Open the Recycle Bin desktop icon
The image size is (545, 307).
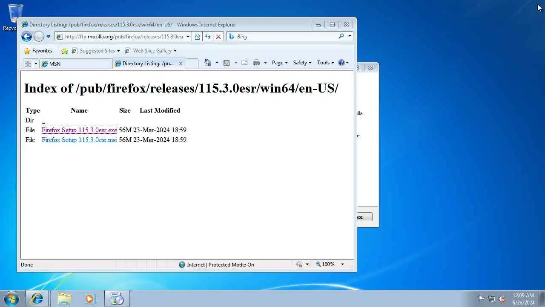14,17
